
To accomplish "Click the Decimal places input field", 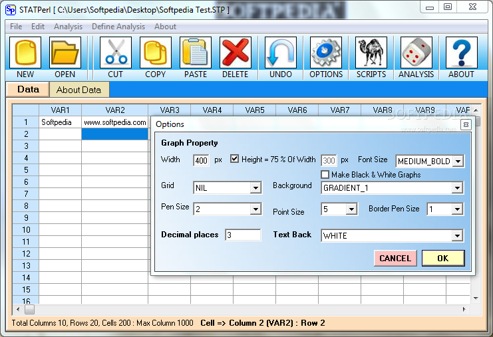I will tap(243, 235).
